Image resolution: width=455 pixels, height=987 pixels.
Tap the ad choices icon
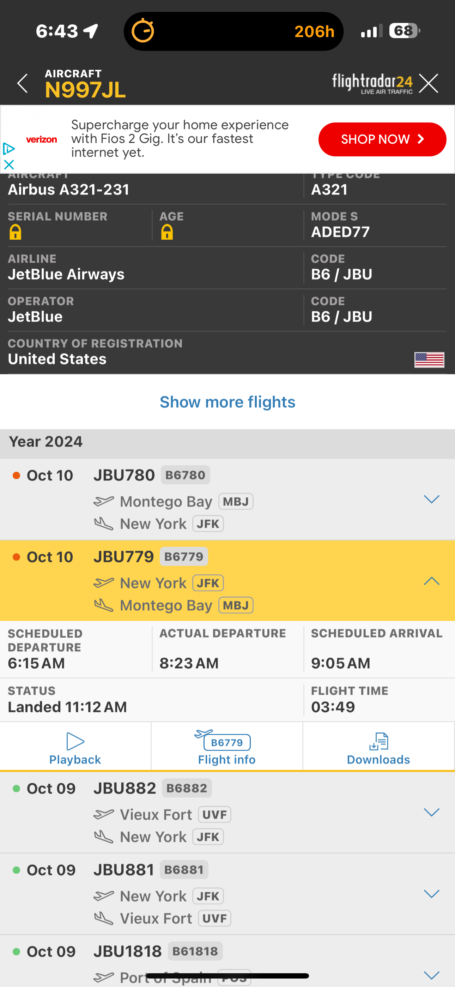tap(8, 148)
